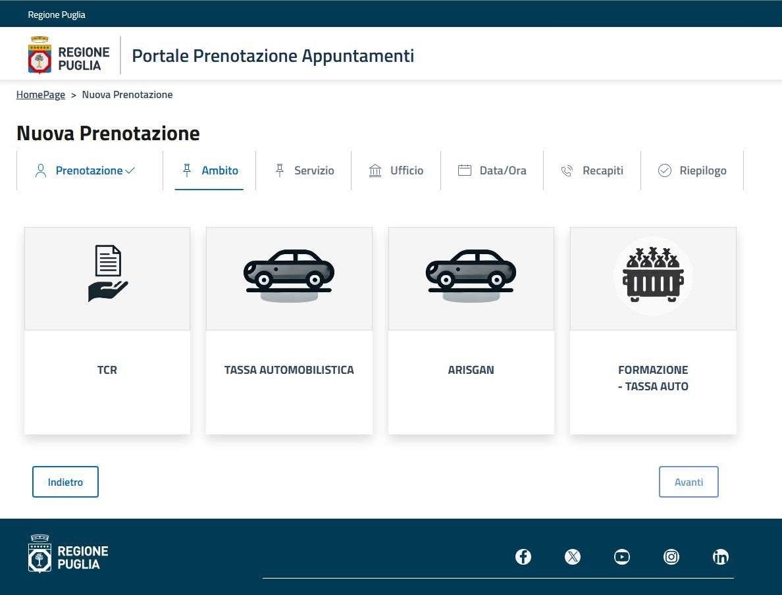Open the LinkedIn footer icon

pyautogui.click(x=721, y=557)
